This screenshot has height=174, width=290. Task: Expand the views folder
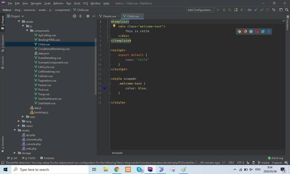pos(19,126)
